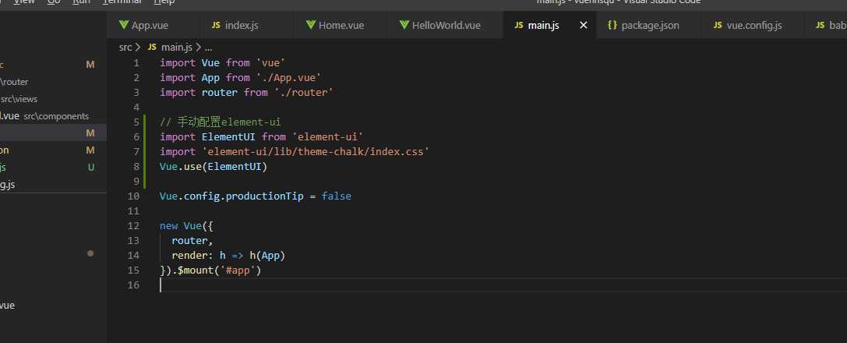This screenshot has height=343, width=847.
Task: Click the JS icon on index.js tab
Action: (216, 25)
